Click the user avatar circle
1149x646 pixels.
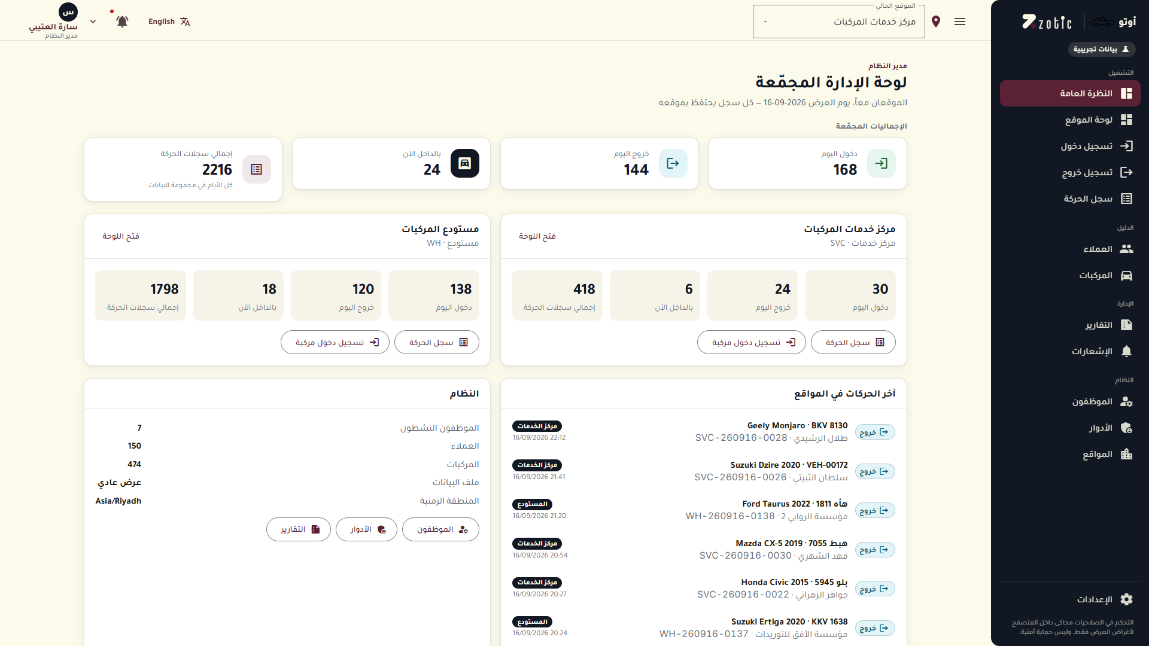68,12
